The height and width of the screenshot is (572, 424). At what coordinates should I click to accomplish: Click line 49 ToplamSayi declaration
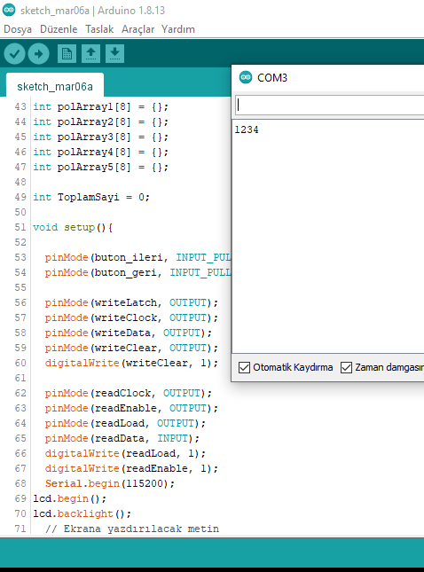coord(91,197)
